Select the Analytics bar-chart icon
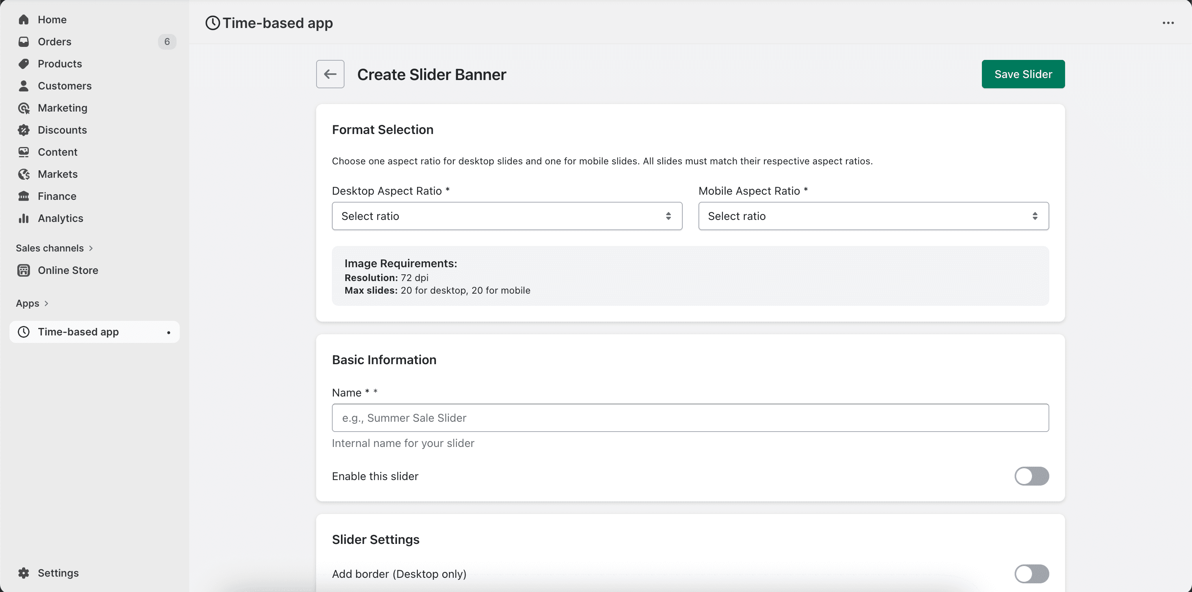 pos(24,218)
